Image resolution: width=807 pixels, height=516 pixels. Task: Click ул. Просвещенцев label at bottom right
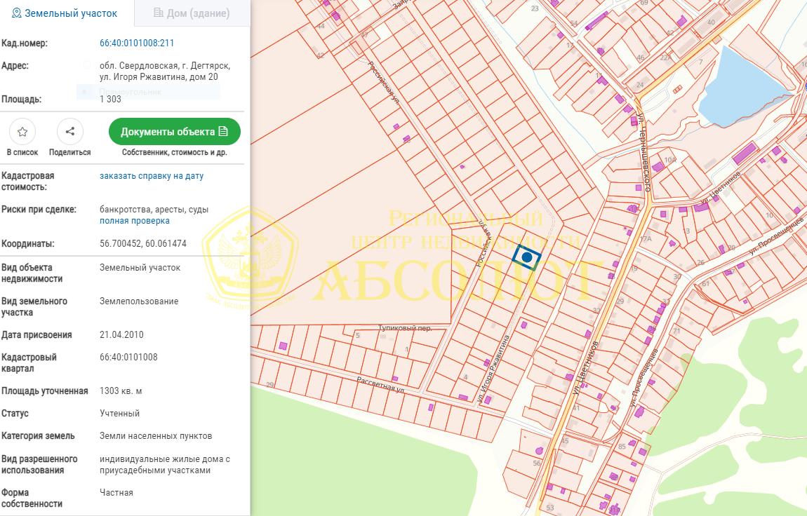[x=644, y=378]
